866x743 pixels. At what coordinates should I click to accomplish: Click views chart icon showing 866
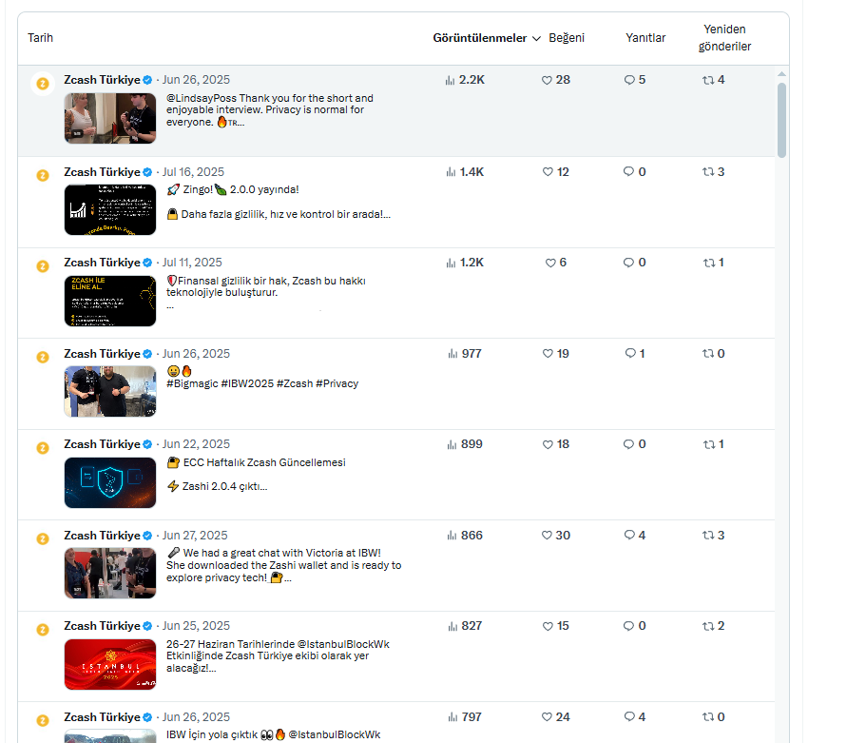tap(452, 536)
